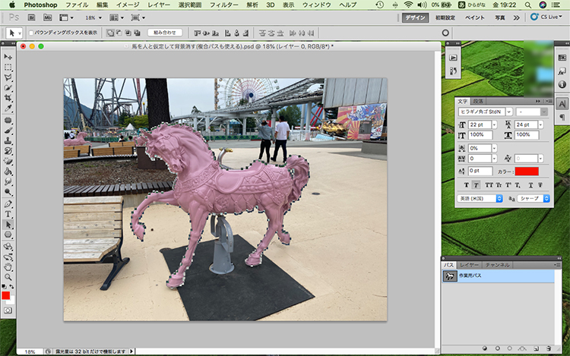Open the Character panel text color swatch
This screenshot has width=570, height=356.
(x=527, y=172)
